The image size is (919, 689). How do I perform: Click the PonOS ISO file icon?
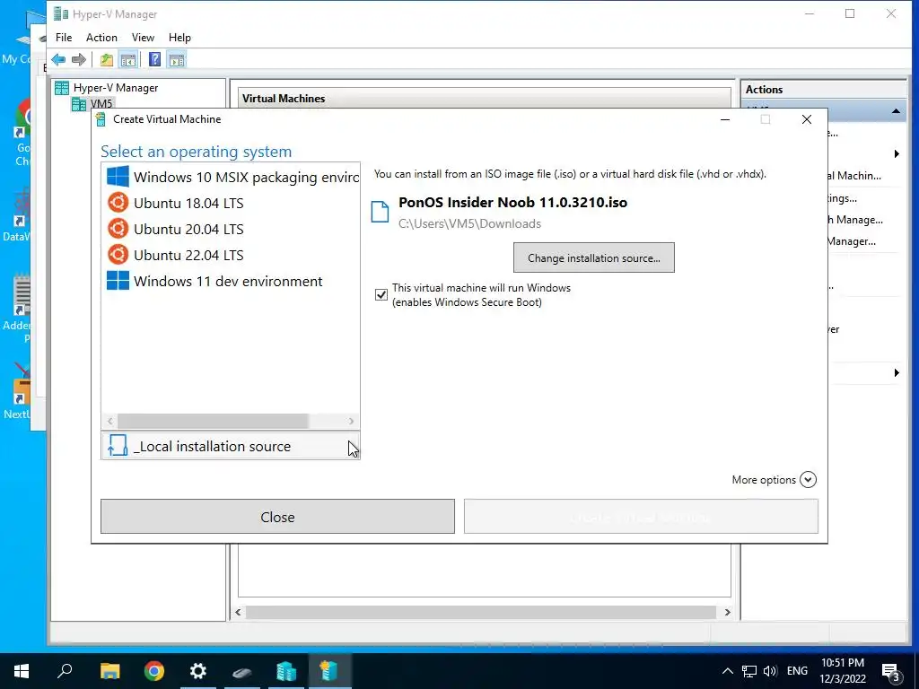coord(380,212)
